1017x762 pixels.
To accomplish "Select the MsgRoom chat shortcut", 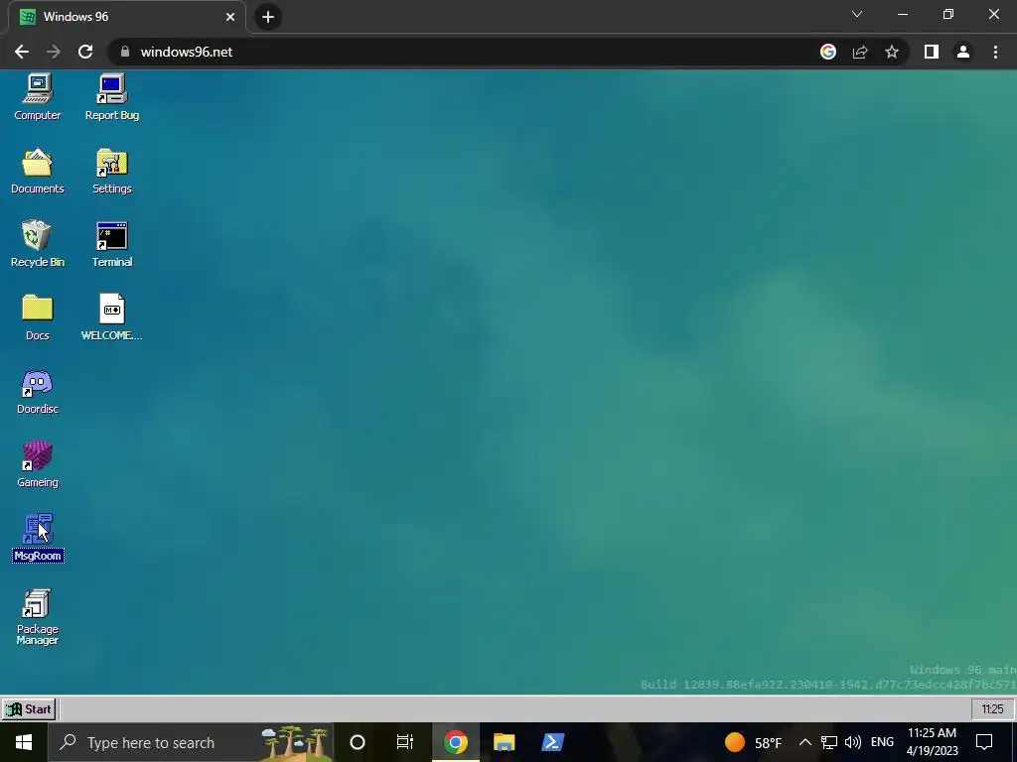I will [38, 538].
